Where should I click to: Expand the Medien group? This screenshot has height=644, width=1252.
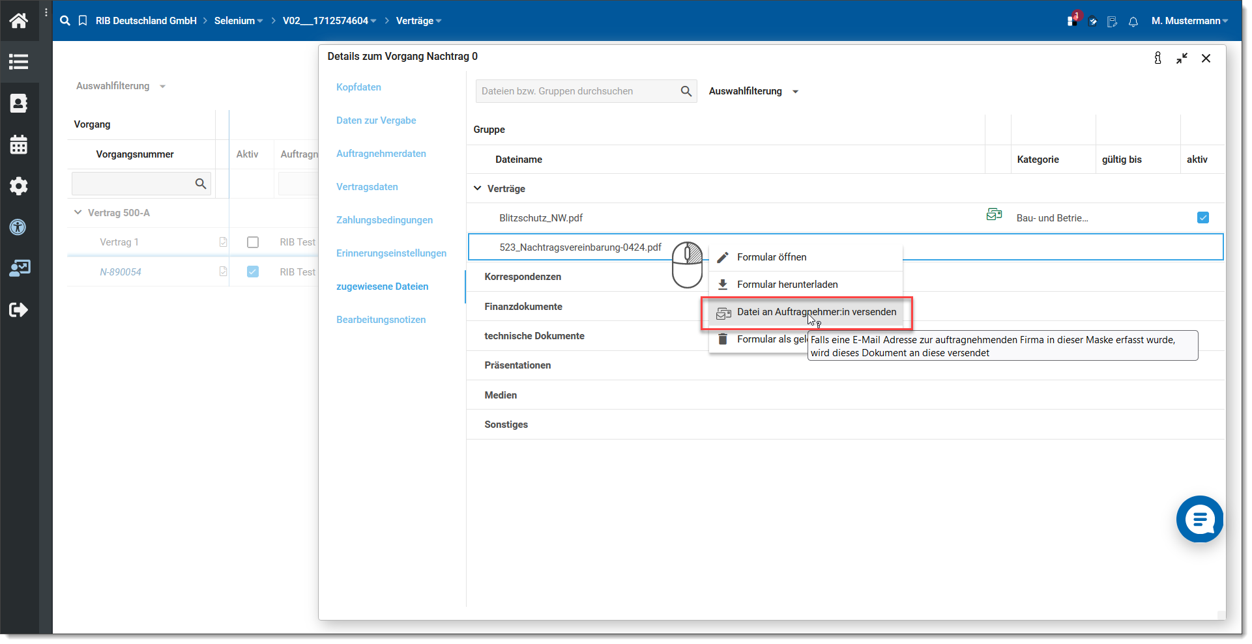[501, 395]
